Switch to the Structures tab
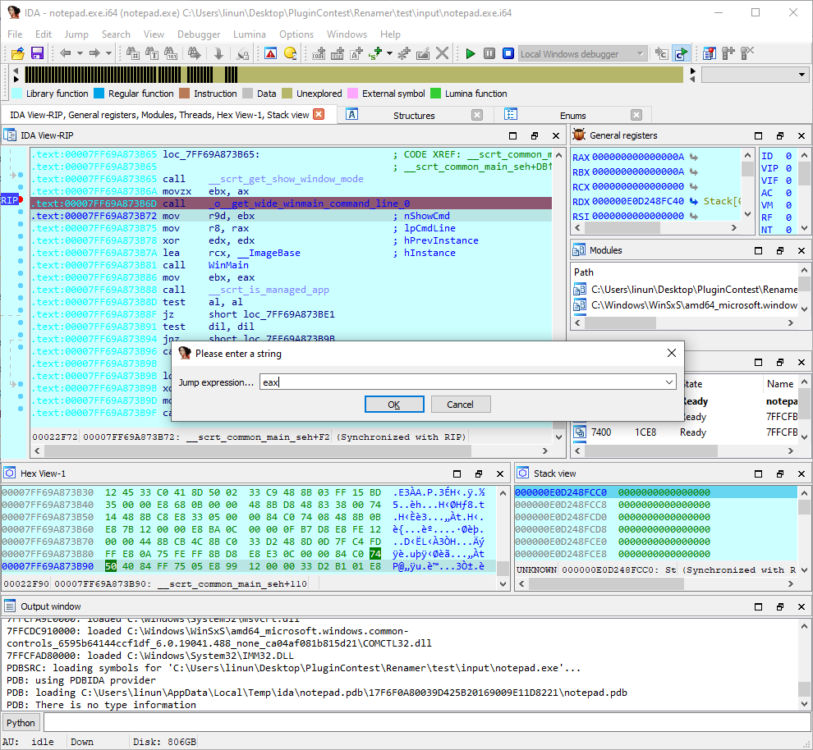This screenshot has height=750, width=813. click(414, 116)
